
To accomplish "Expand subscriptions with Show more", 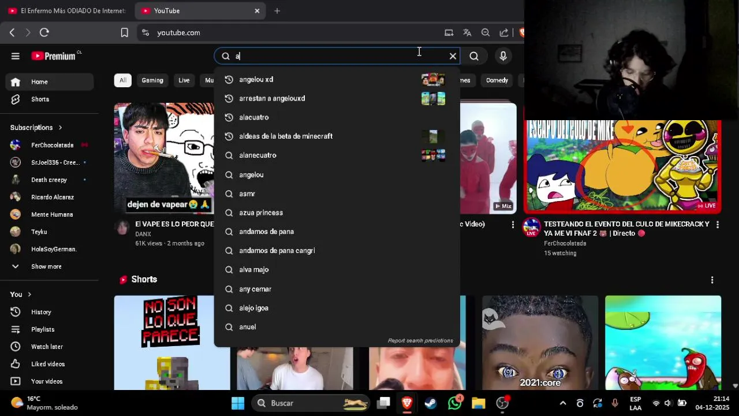I will 50,266.
